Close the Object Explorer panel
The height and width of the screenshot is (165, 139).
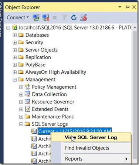coord(134,7)
